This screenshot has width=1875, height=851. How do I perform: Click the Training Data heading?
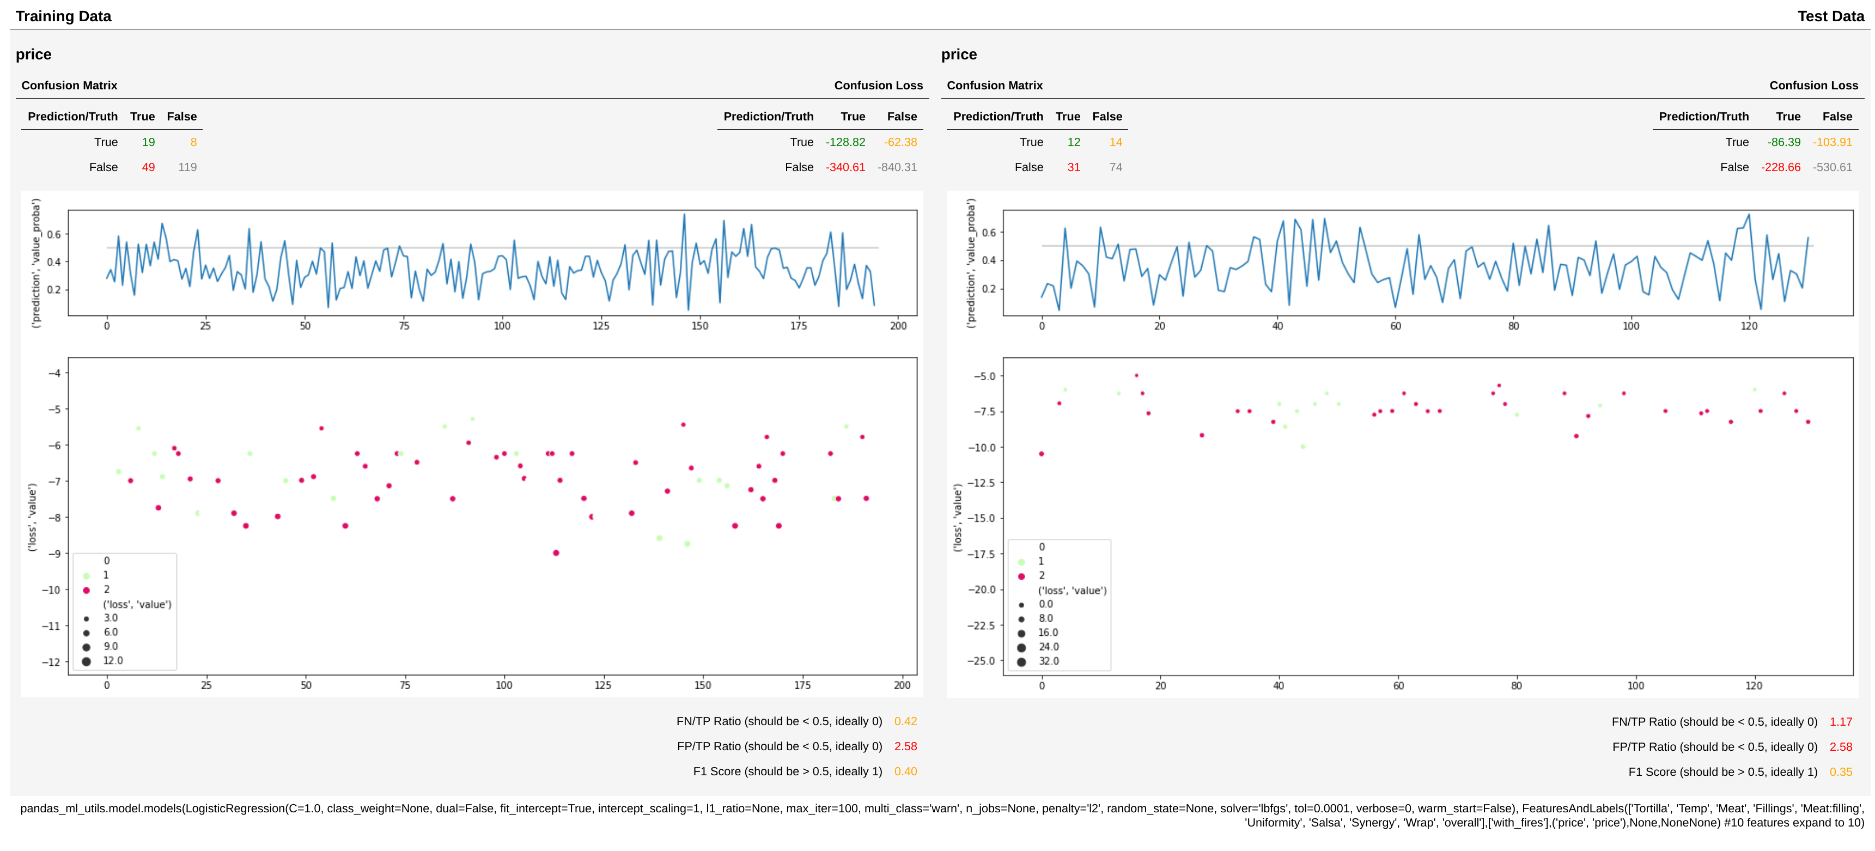(63, 16)
